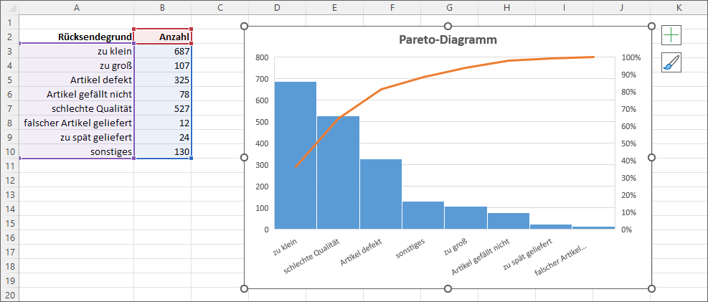Open the Chart Styles paintbrush icon
The width and height of the screenshot is (708, 302).
tap(671, 63)
